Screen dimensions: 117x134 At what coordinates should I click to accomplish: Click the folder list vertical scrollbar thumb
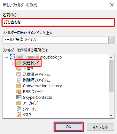tap(111, 76)
